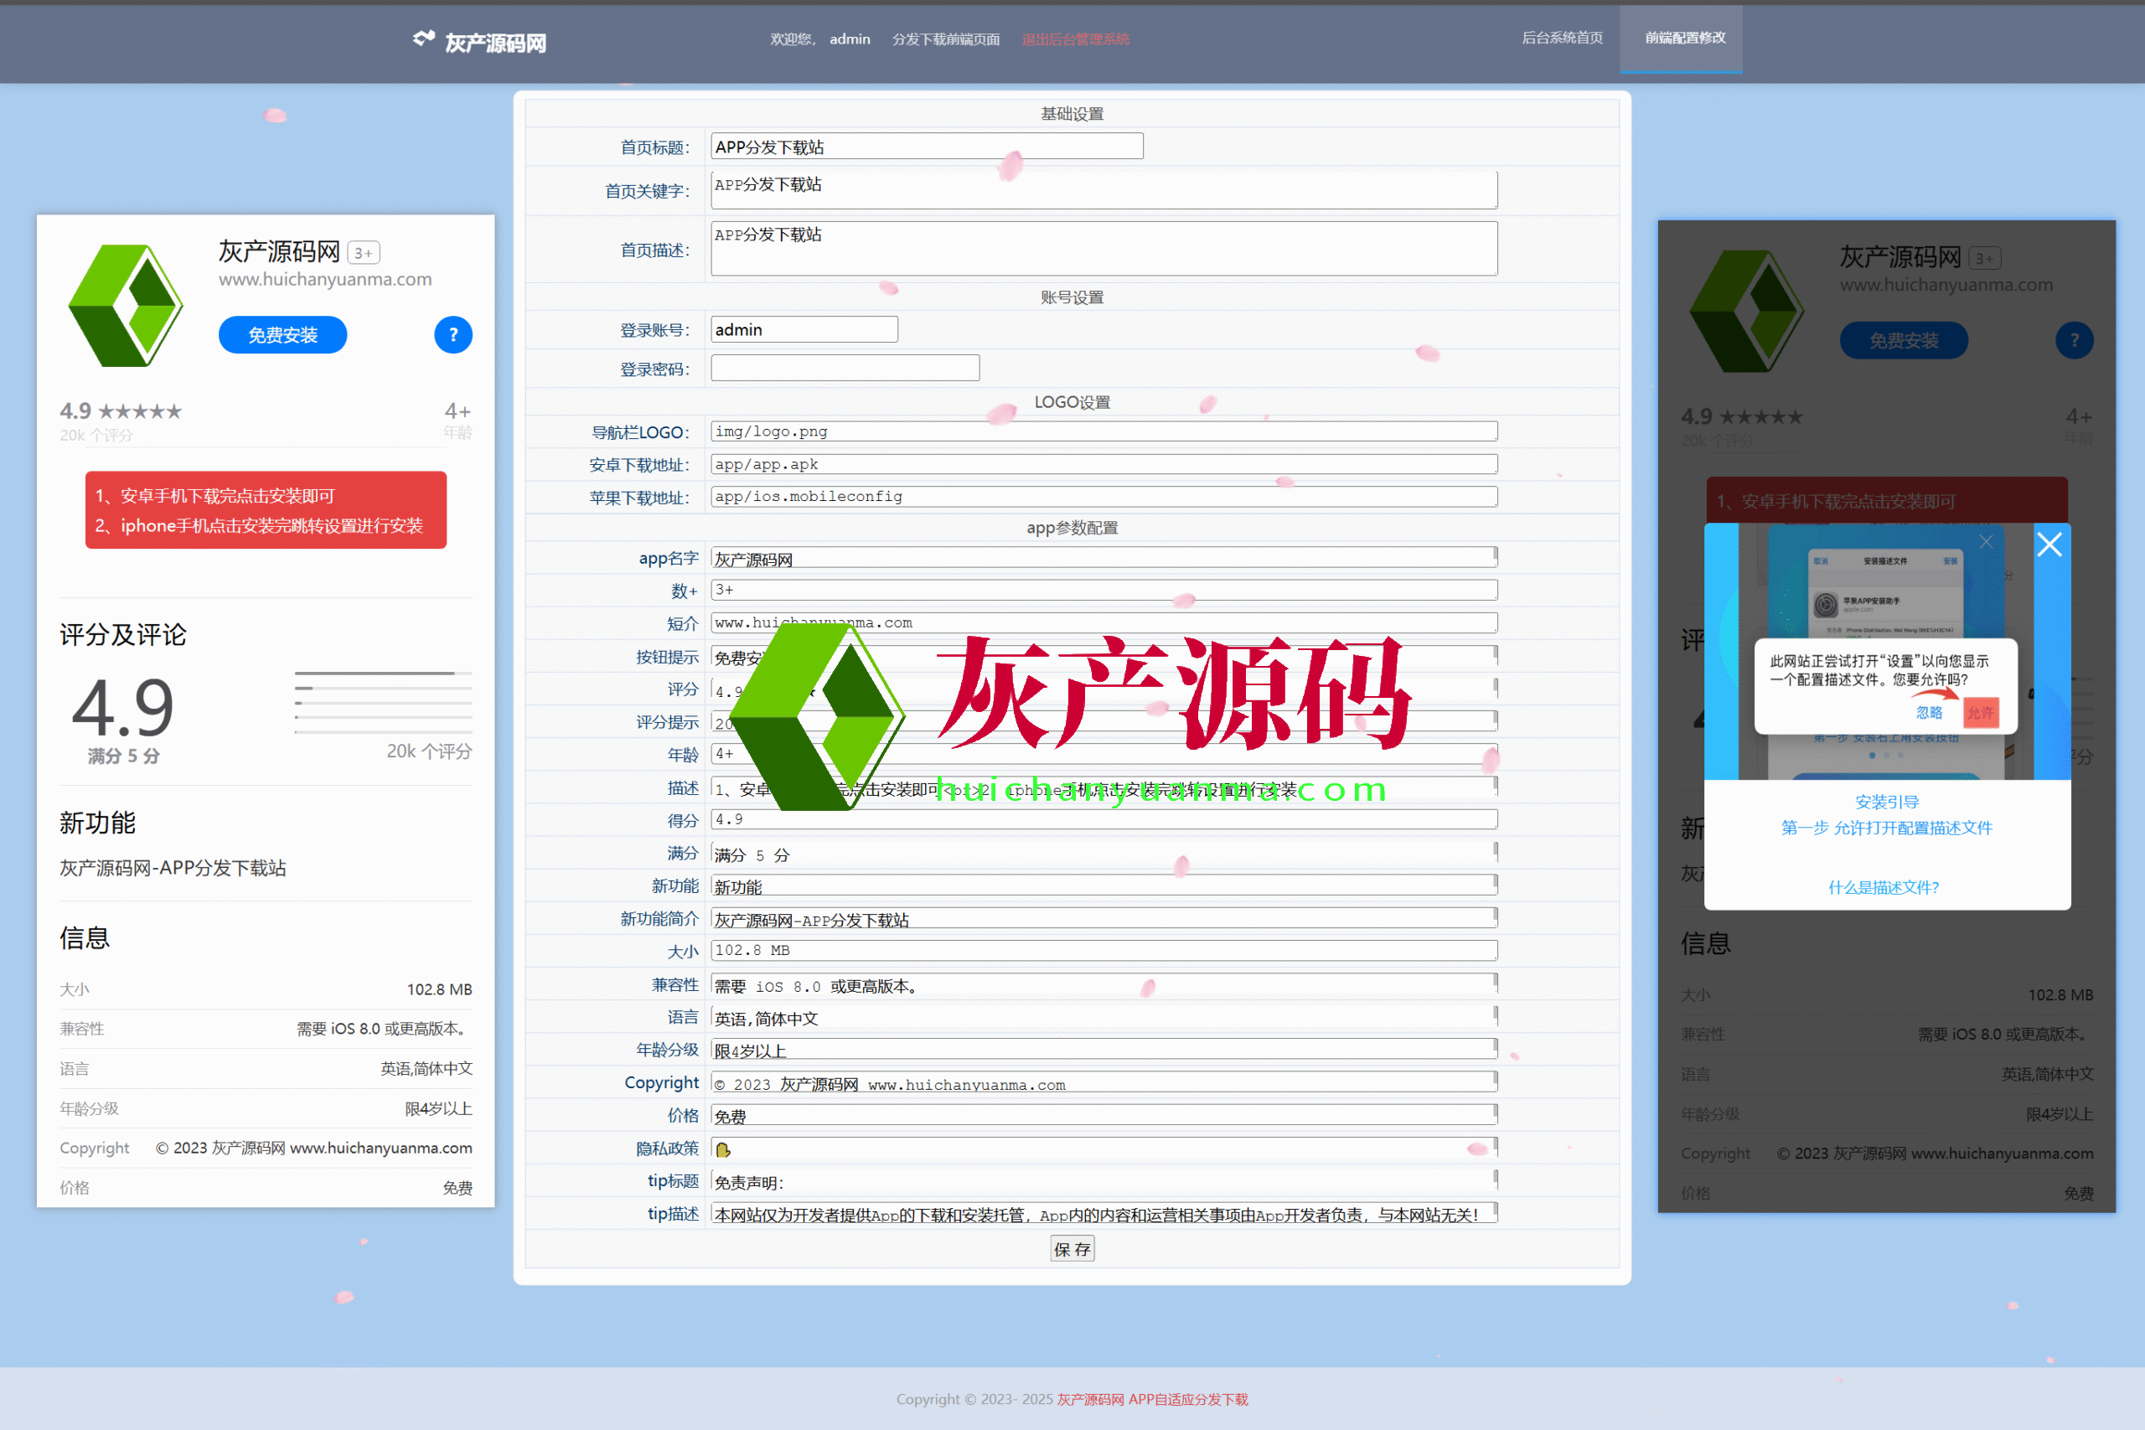Click the 登录密码 input field
This screenshot has width=2145, height=1430.
click(x=845, y=369)
